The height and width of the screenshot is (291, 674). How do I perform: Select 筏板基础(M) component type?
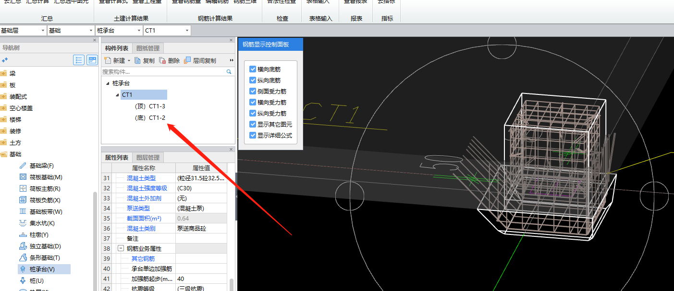tap(46, 177)
